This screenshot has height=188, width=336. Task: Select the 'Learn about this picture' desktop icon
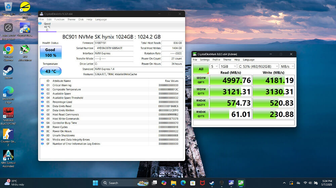tap(8, 31)
